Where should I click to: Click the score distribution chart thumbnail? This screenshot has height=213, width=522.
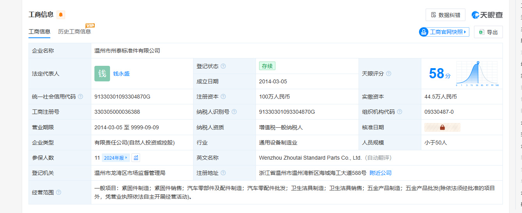coord(478,74)
